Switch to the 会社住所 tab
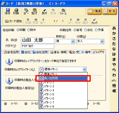 click(x=40, y=52)
